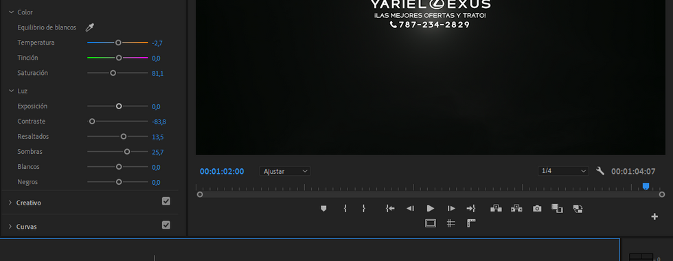Image resolution: width=673 pixels, height=261 pixels.
Task: Adjust the Tinción slider handle
Action: click(x=119, y=58)
